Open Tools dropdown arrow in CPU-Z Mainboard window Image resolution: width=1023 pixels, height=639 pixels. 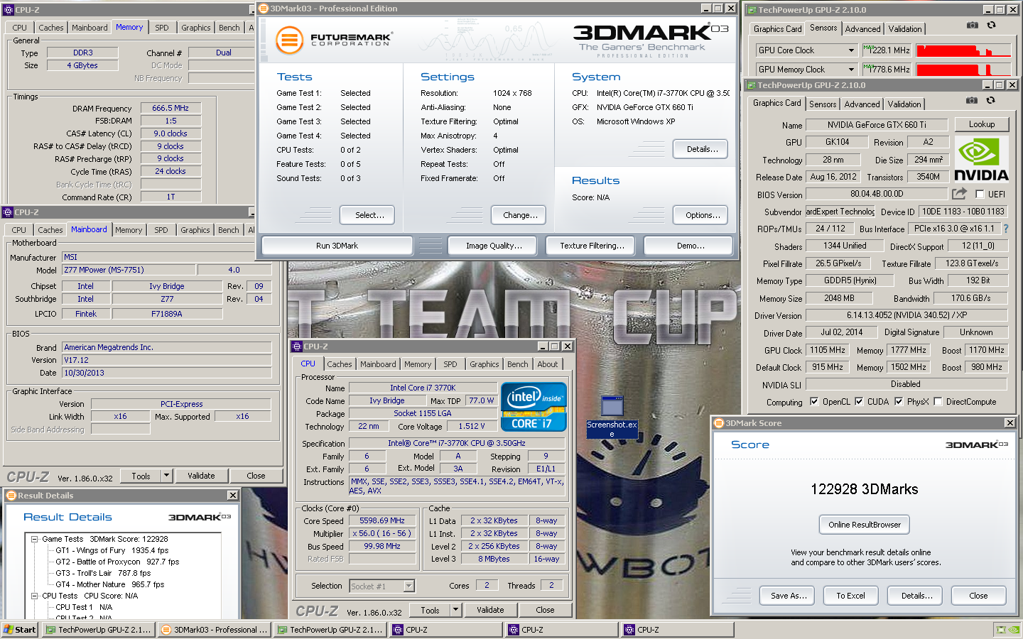pyautogui.click(x=167, y=476)
